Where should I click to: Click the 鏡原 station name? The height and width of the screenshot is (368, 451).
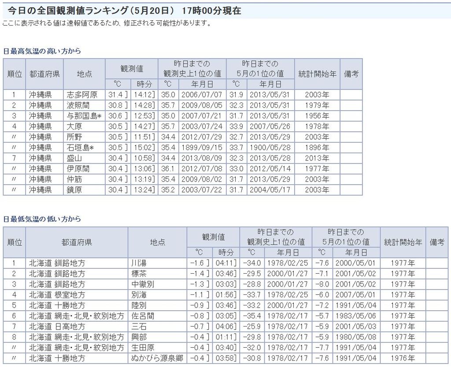pos(74,190)
